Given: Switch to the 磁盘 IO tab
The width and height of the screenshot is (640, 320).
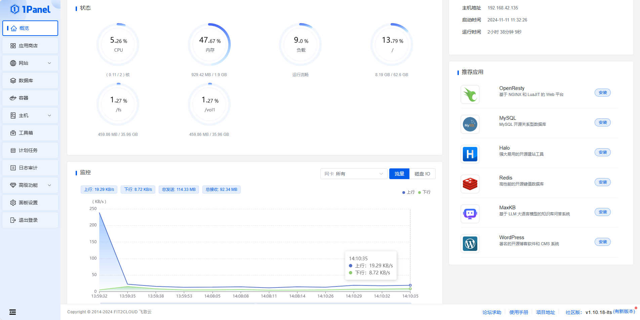Looking at the screenshot, I should click(422, 174).
